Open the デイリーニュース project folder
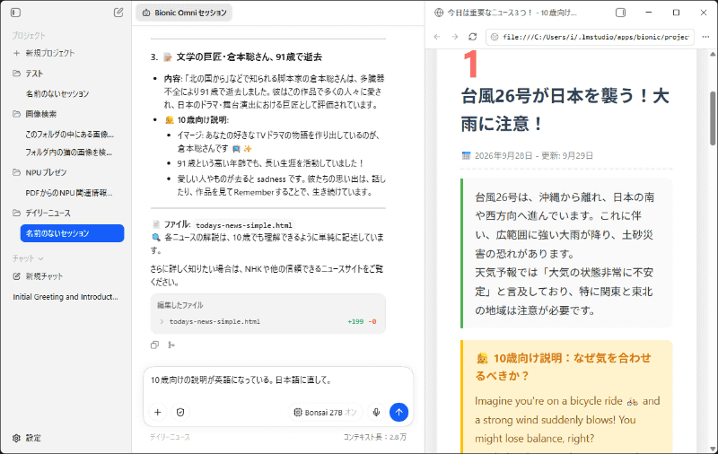The width and height of the screenshot is (718, 454). click(x=48, y=213)
